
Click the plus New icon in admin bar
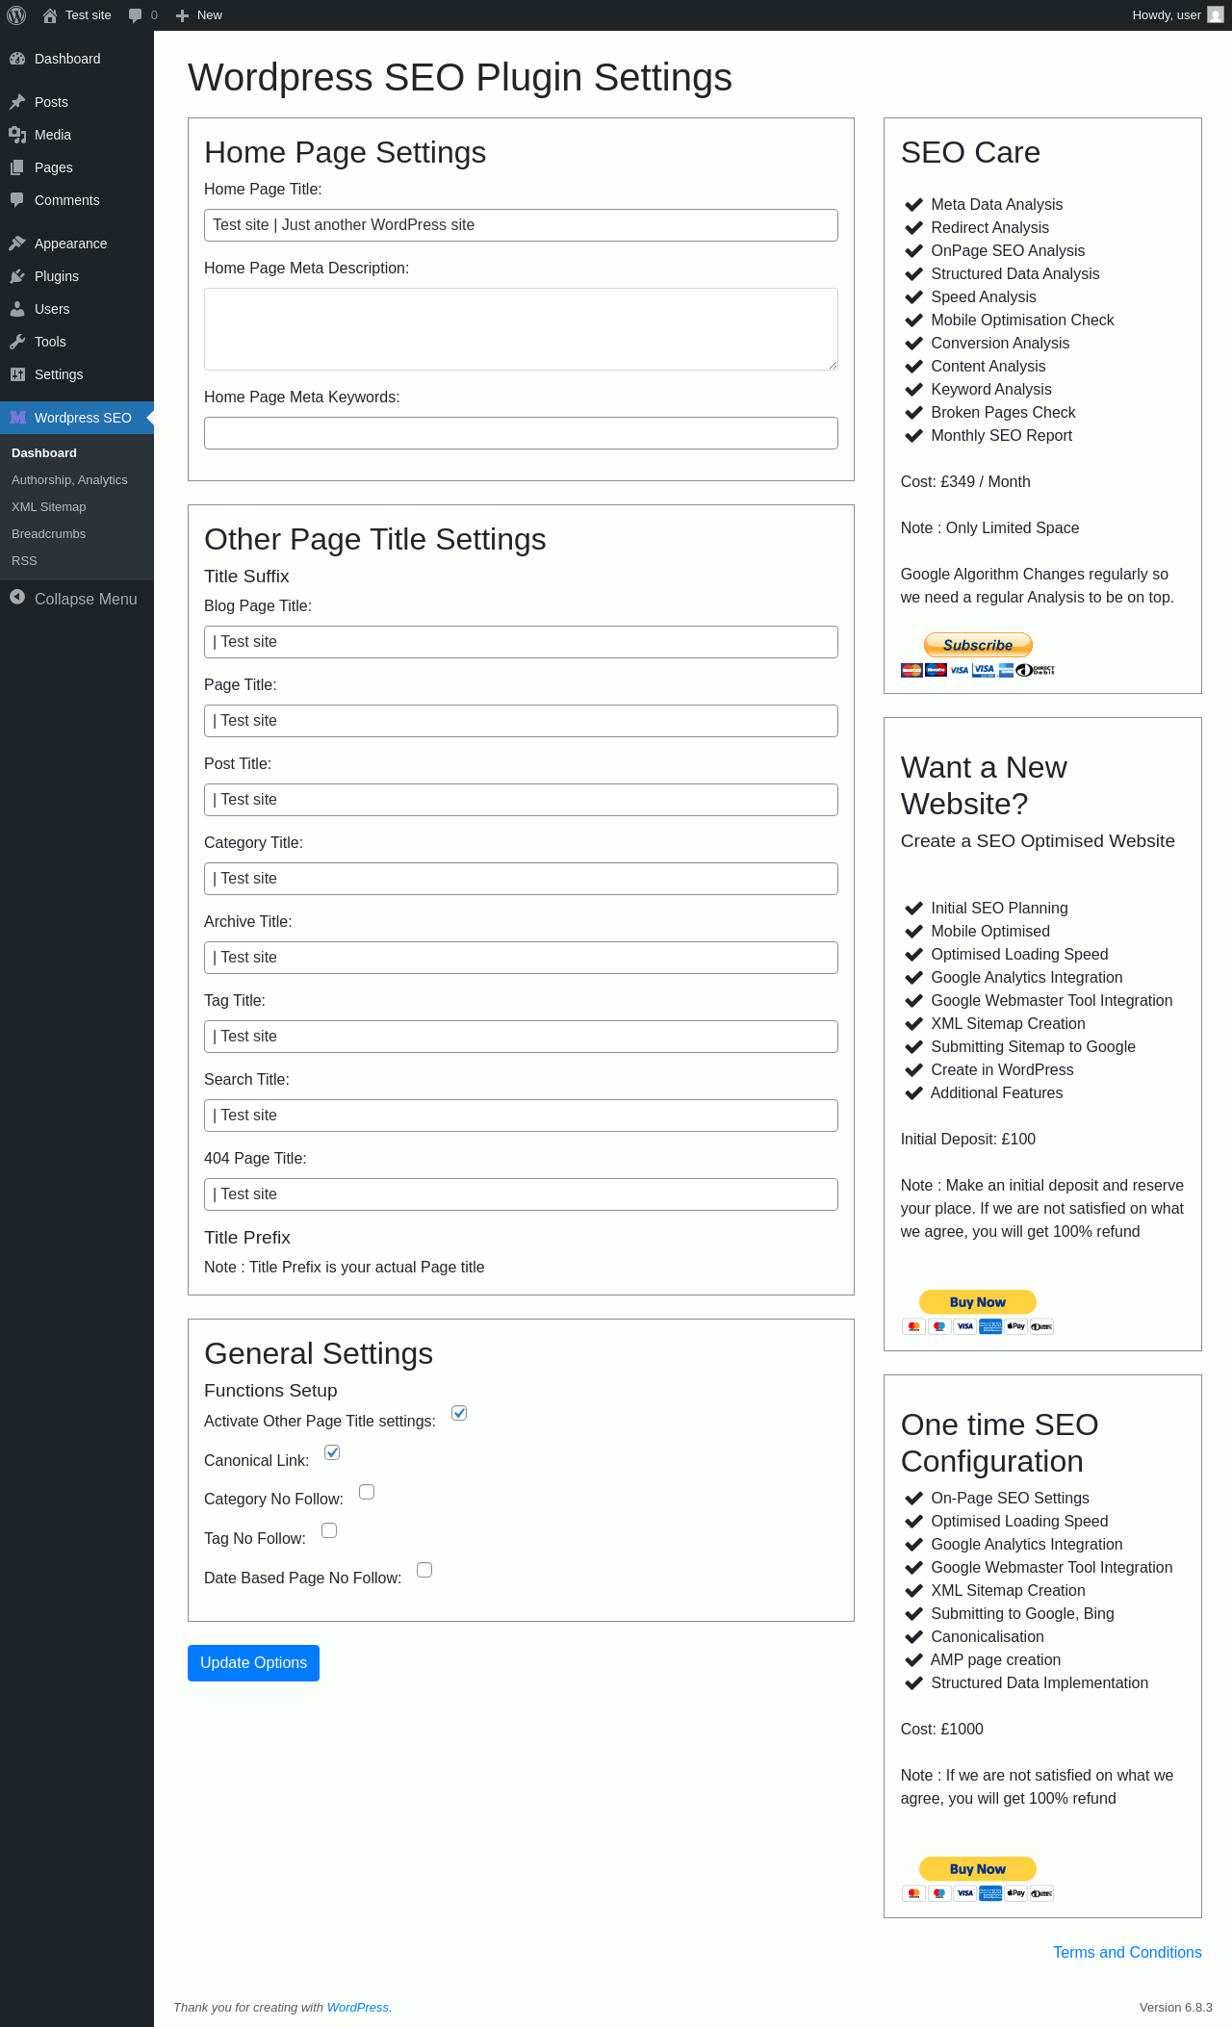point(183,15)
